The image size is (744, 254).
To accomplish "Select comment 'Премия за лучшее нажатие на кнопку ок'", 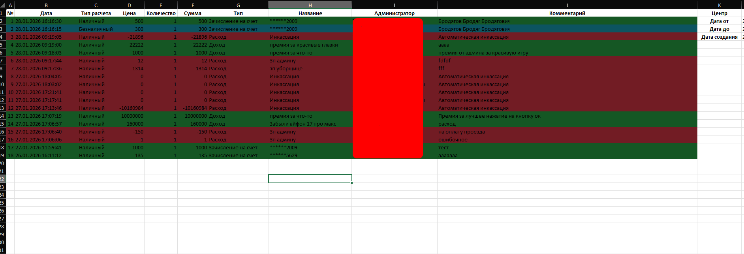I will point(489,116).
